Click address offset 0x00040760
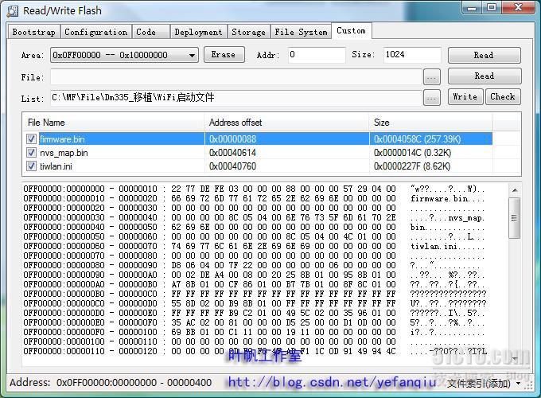This screenshot has width=541, height=398. tap(232, 166)
